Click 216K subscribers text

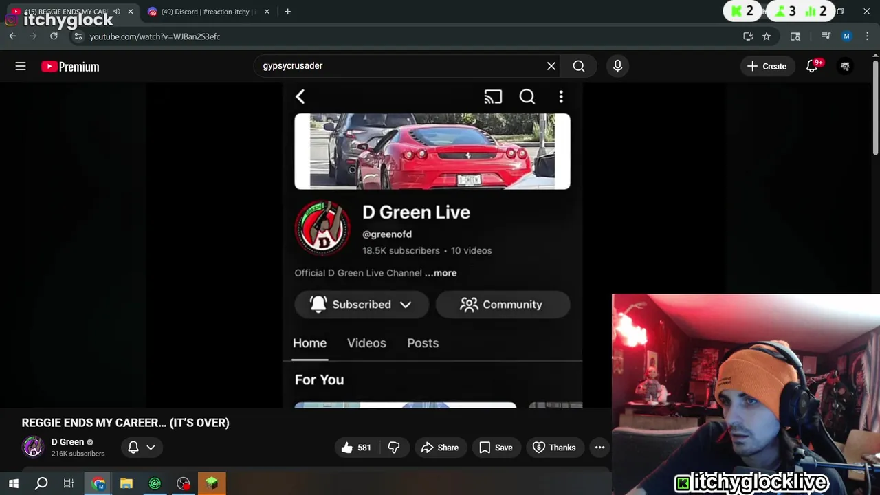(78, 454)
